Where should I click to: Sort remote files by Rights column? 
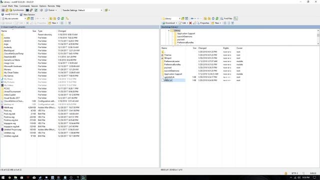[x=226, y=48]
